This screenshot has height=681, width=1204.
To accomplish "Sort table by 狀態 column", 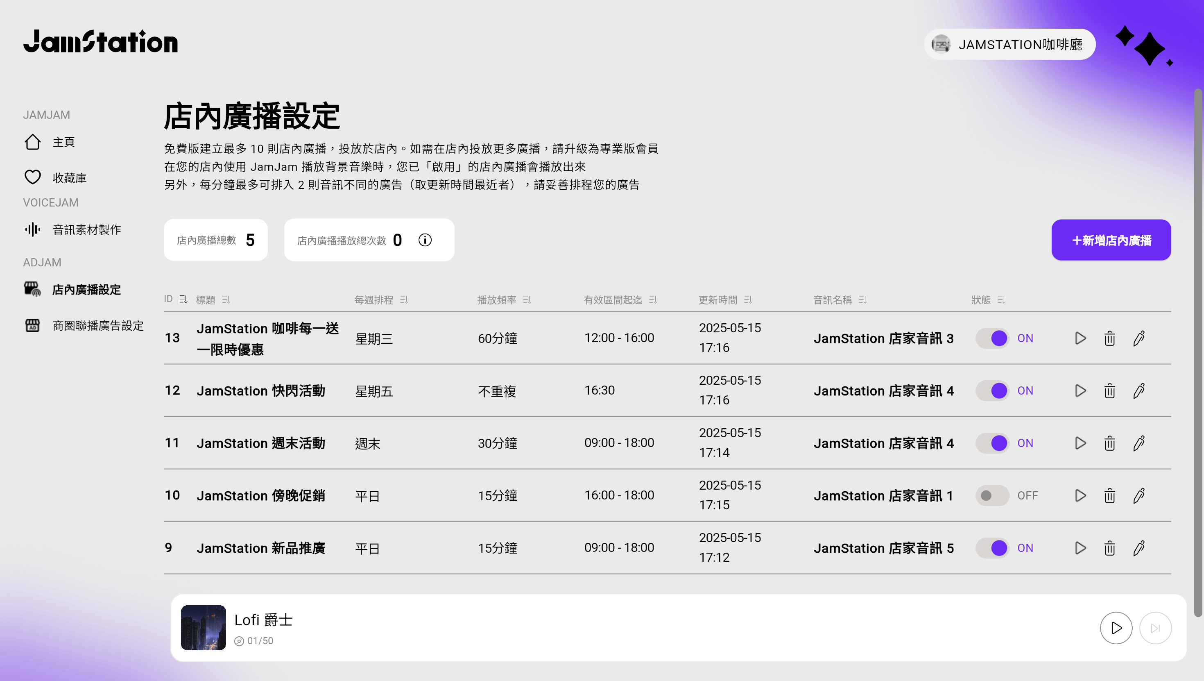I will 1001,300.
